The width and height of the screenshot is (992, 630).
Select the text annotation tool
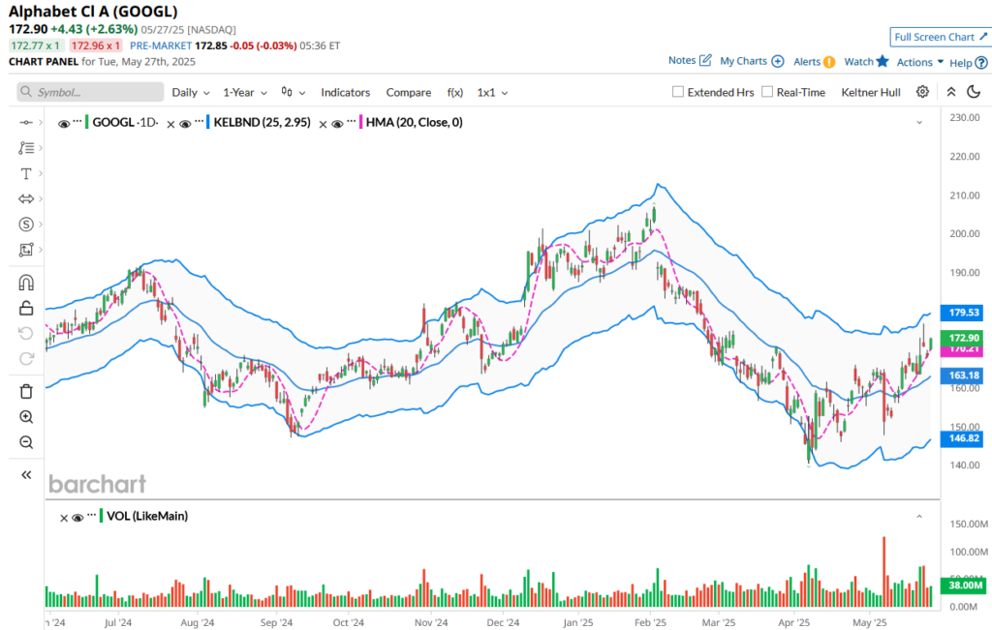coord(26,173)
